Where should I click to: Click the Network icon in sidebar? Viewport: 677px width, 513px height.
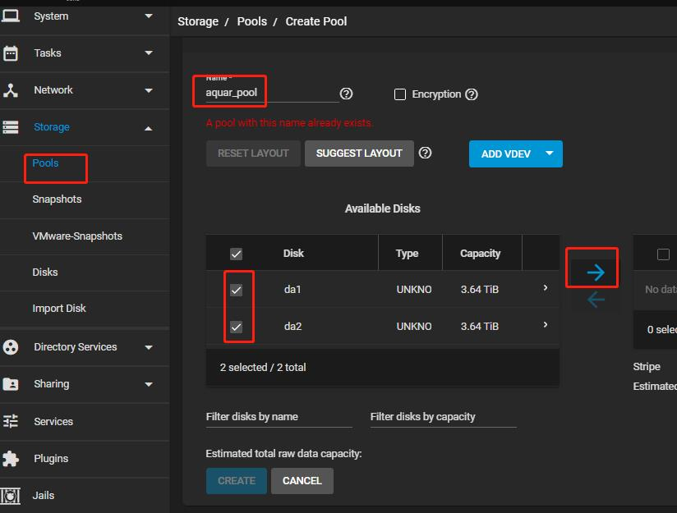[x=11, y=90]
